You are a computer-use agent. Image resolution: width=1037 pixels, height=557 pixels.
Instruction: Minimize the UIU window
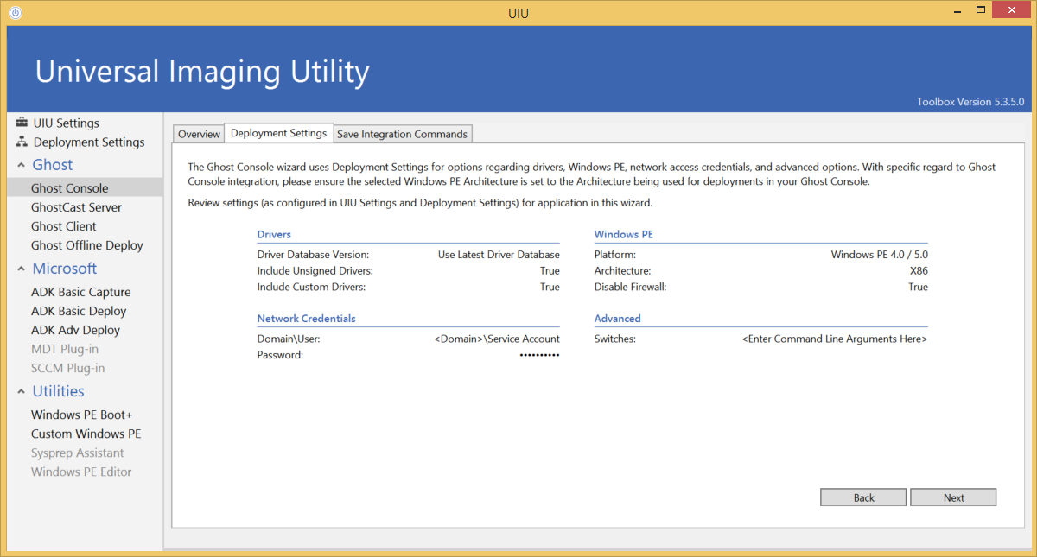958,12
